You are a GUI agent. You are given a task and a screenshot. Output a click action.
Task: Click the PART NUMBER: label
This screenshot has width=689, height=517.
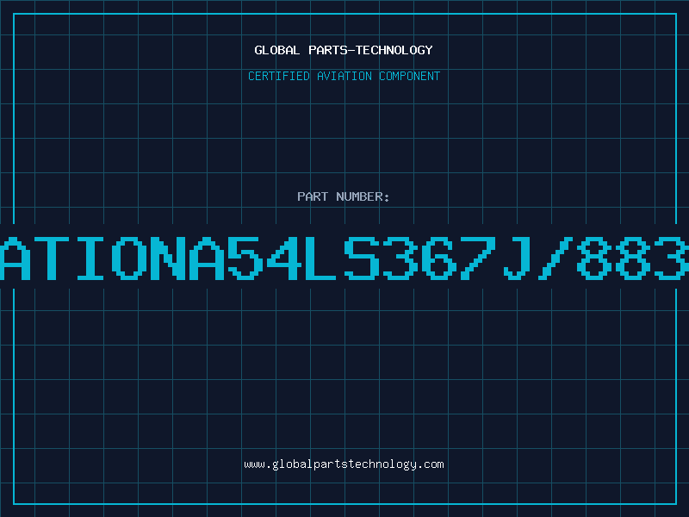point(344,196)
